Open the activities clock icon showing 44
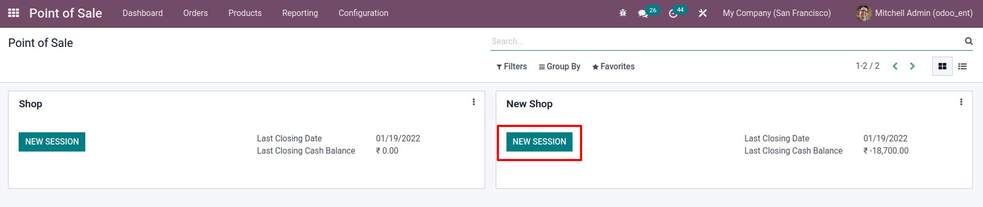The width and height of the screenshot is (983, 207). 673,13
